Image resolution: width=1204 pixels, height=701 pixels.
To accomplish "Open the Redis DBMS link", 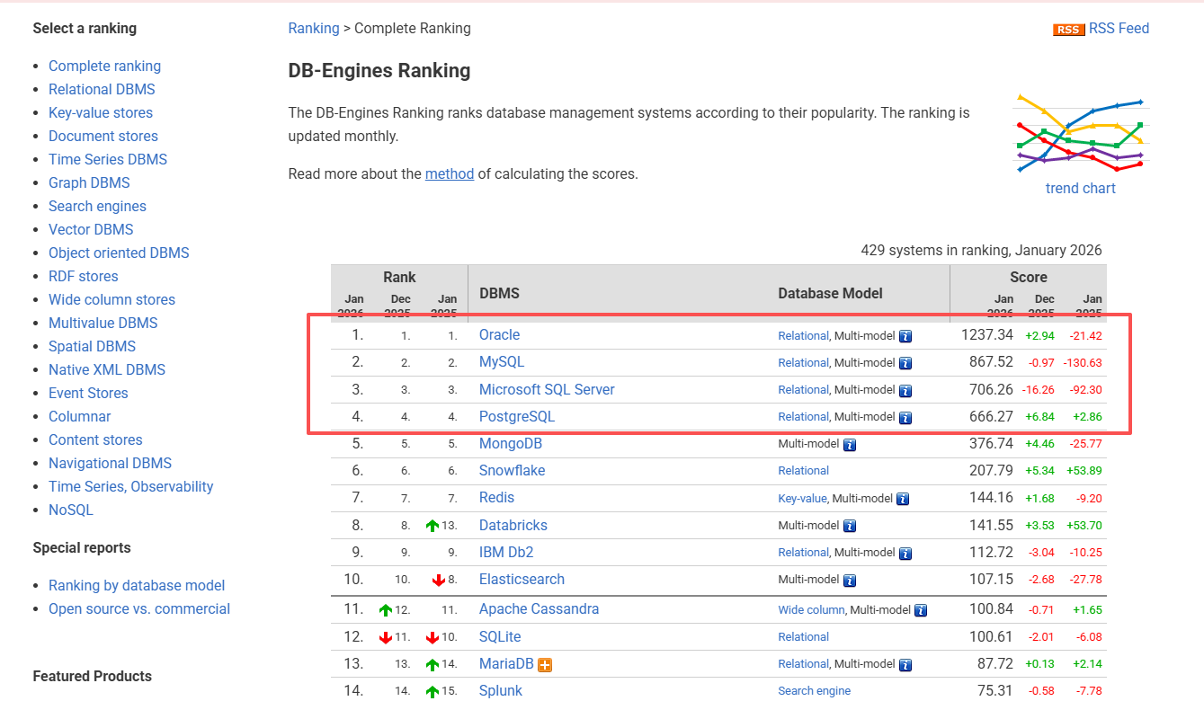I will 497,497.
